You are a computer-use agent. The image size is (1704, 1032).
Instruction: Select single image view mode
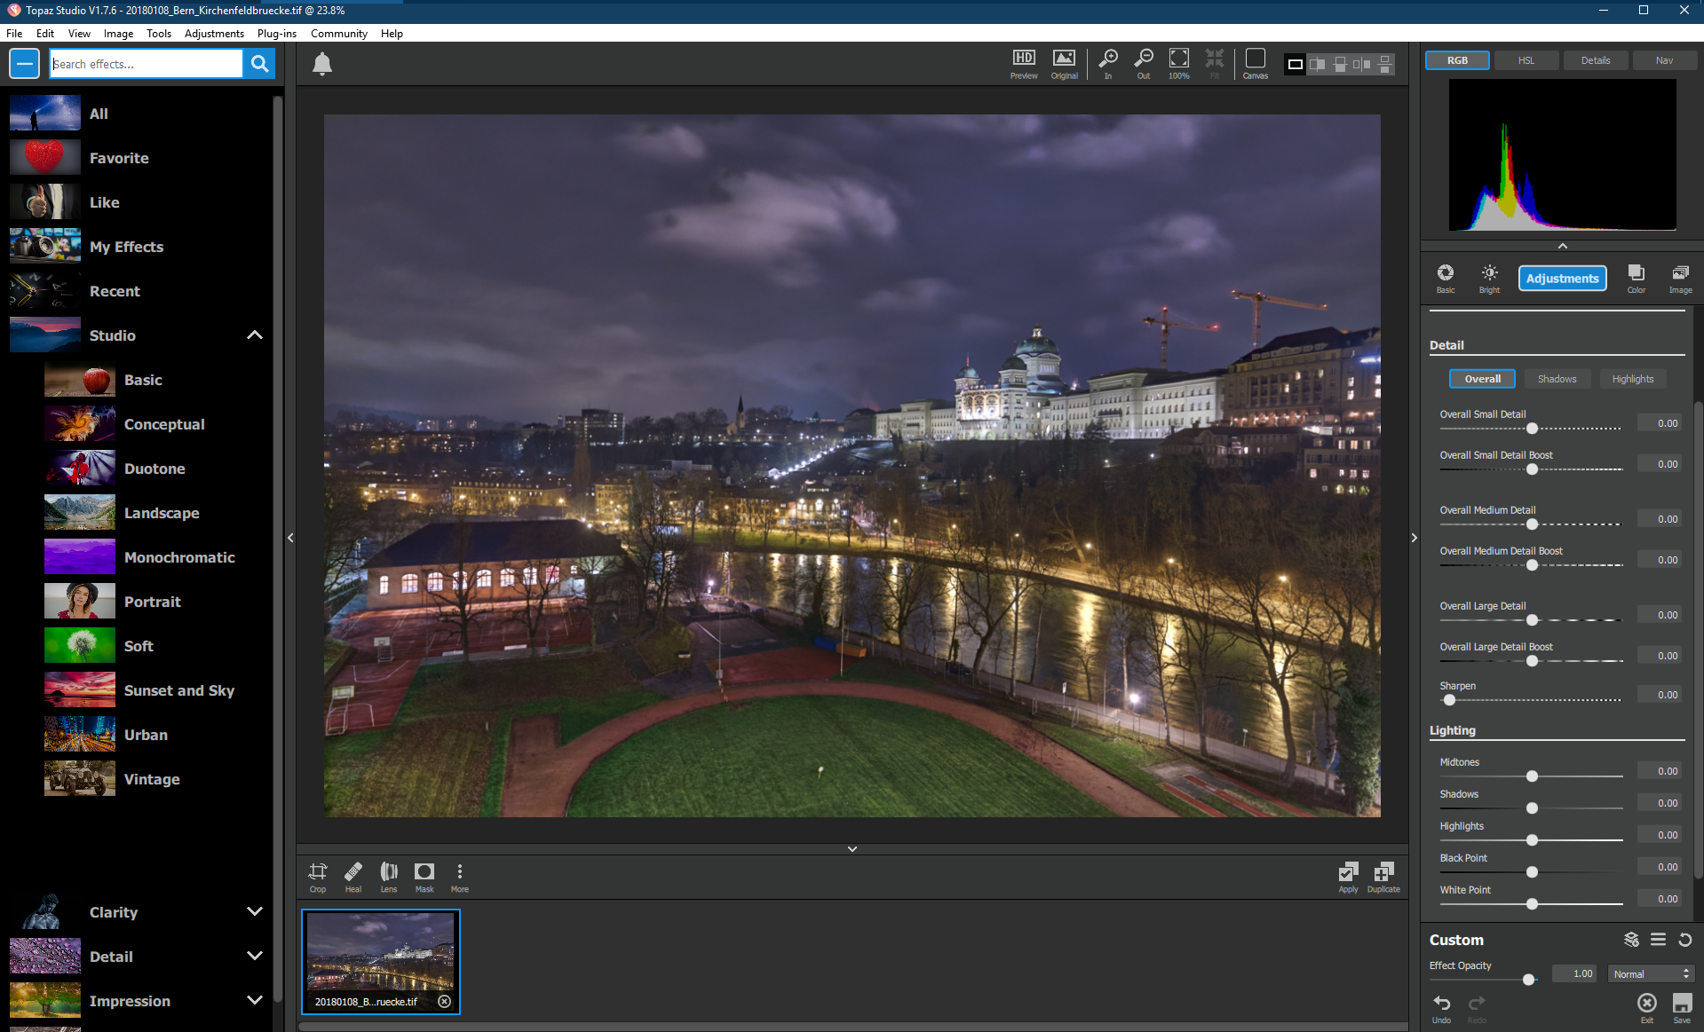pyautogui.click(x=1296, y=64)
